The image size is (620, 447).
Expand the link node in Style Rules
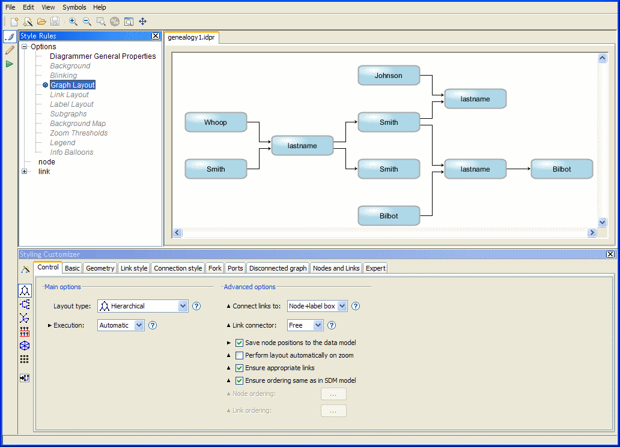[25, 172]
